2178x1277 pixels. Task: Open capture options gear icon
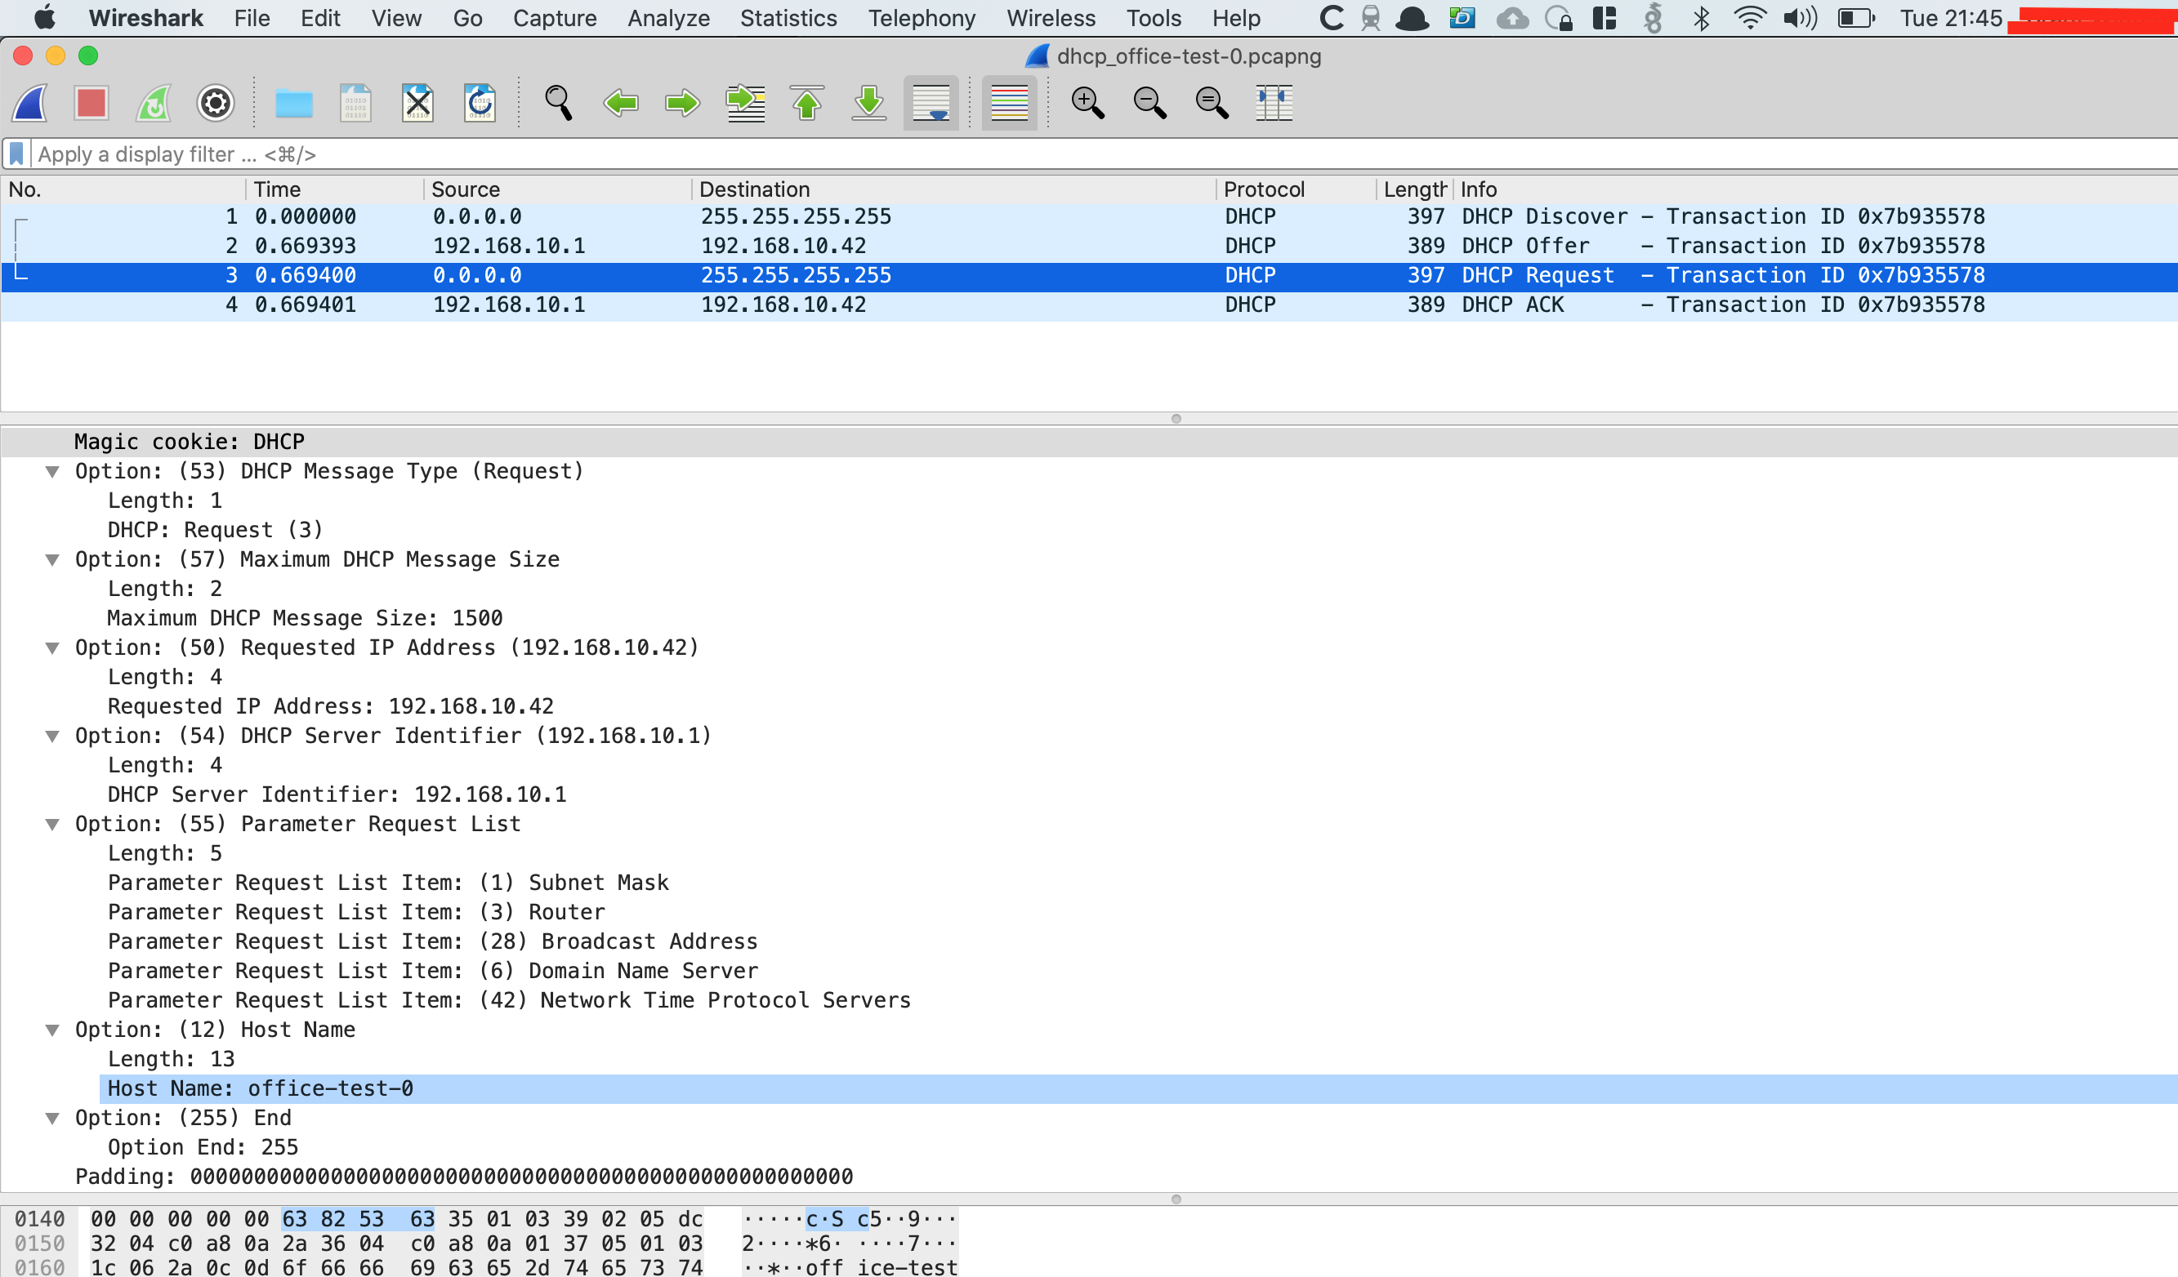tap(215, 104)
